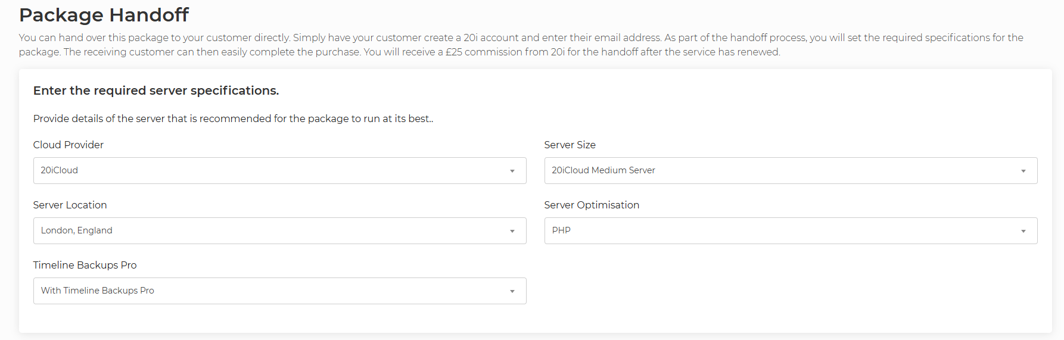
Task: Open the Server Location dropdown showing London
Action: tap(279, 230)
